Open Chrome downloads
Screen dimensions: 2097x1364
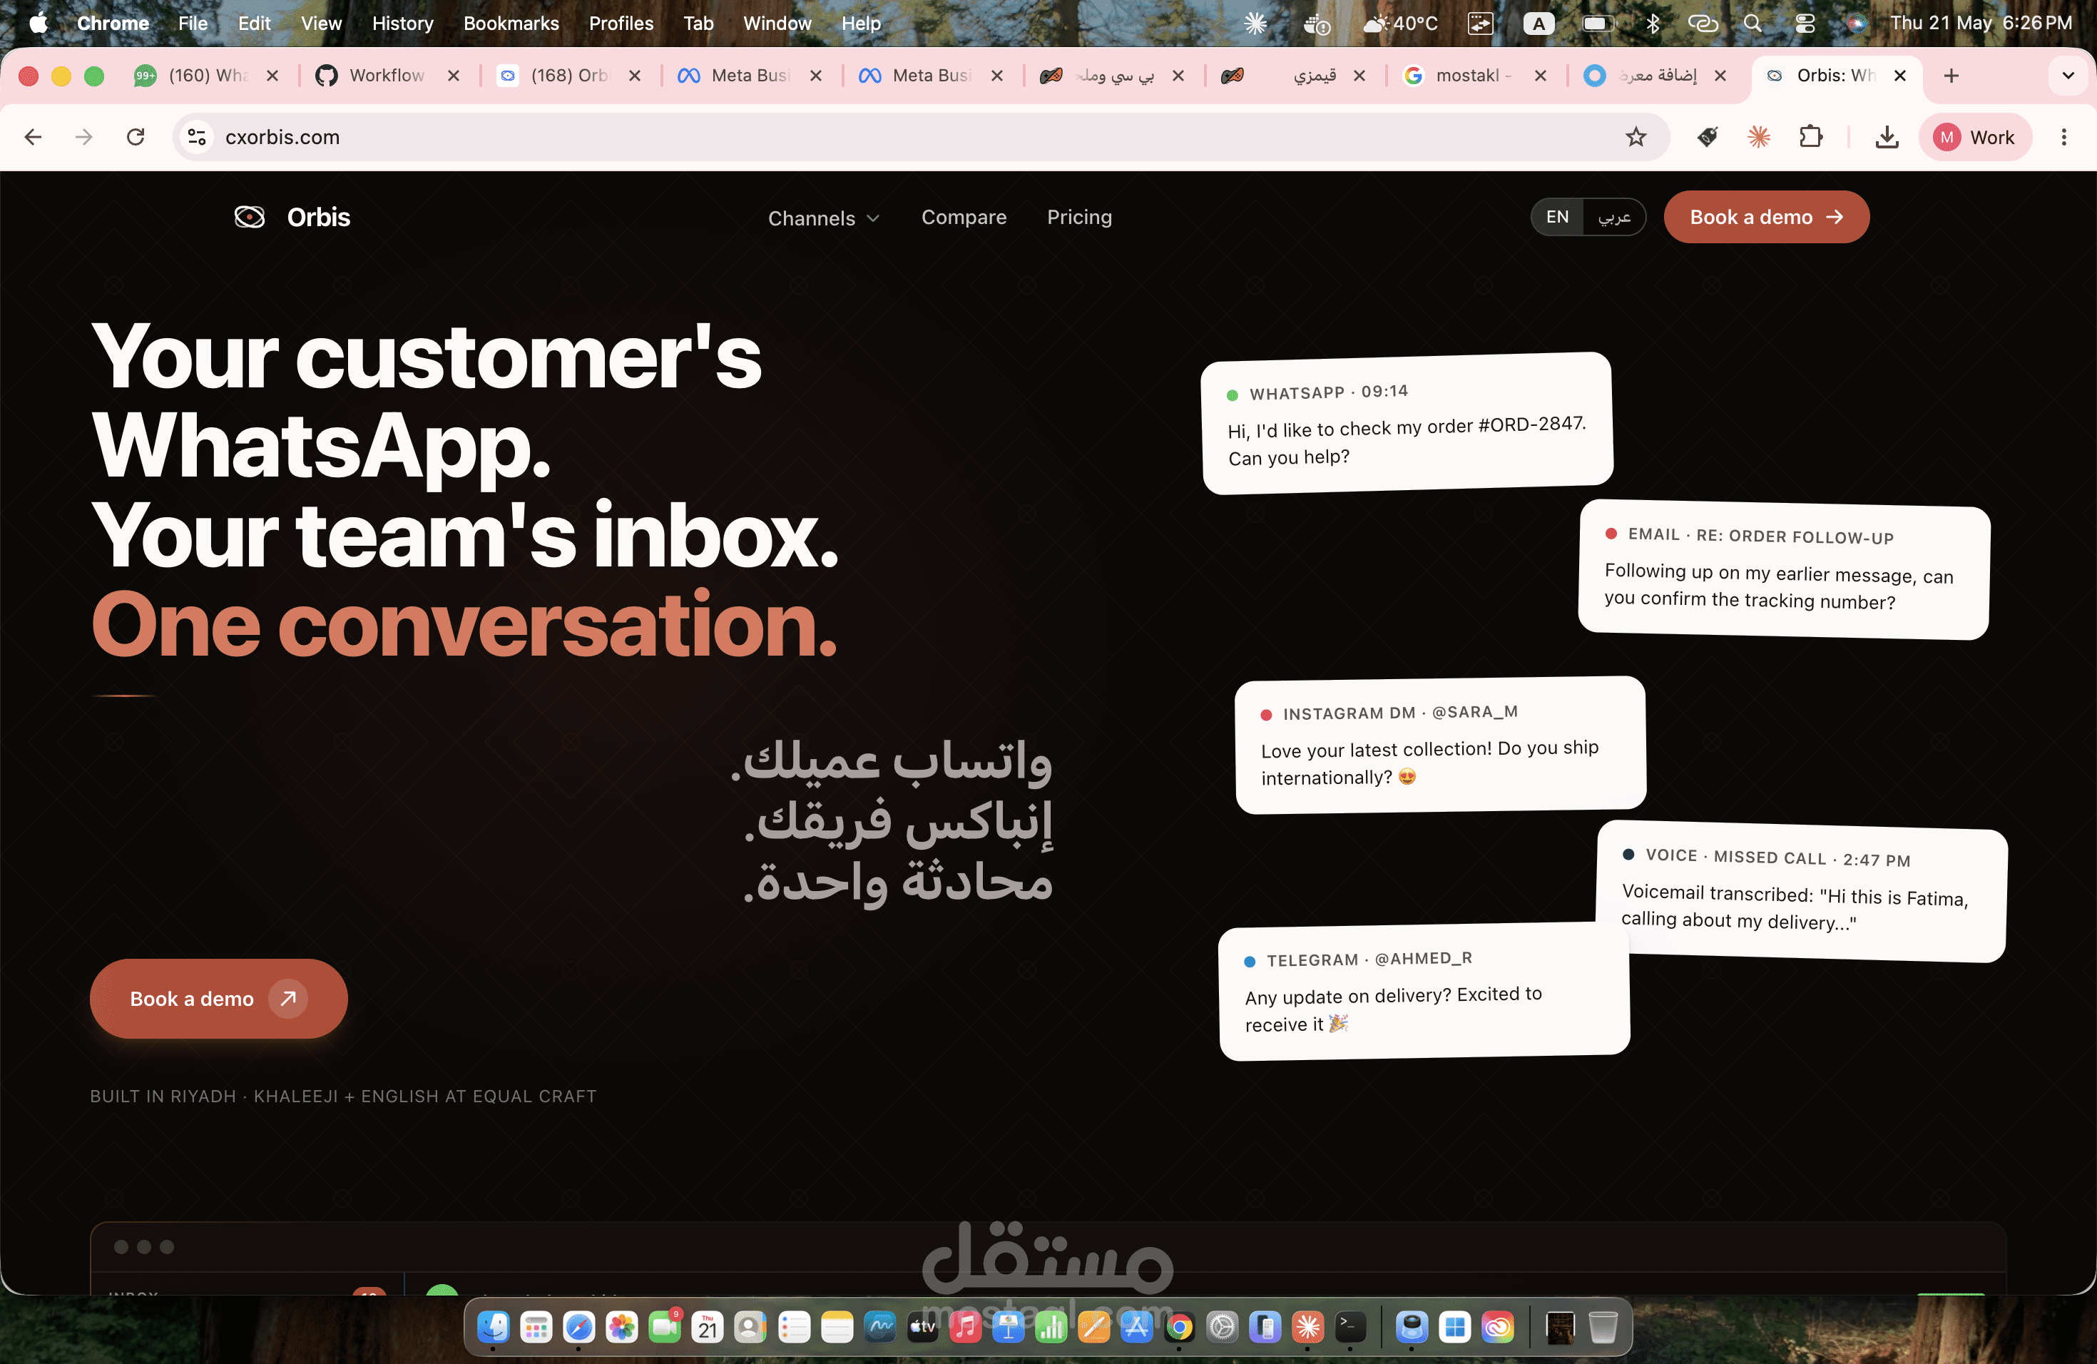coord(1887,136)
